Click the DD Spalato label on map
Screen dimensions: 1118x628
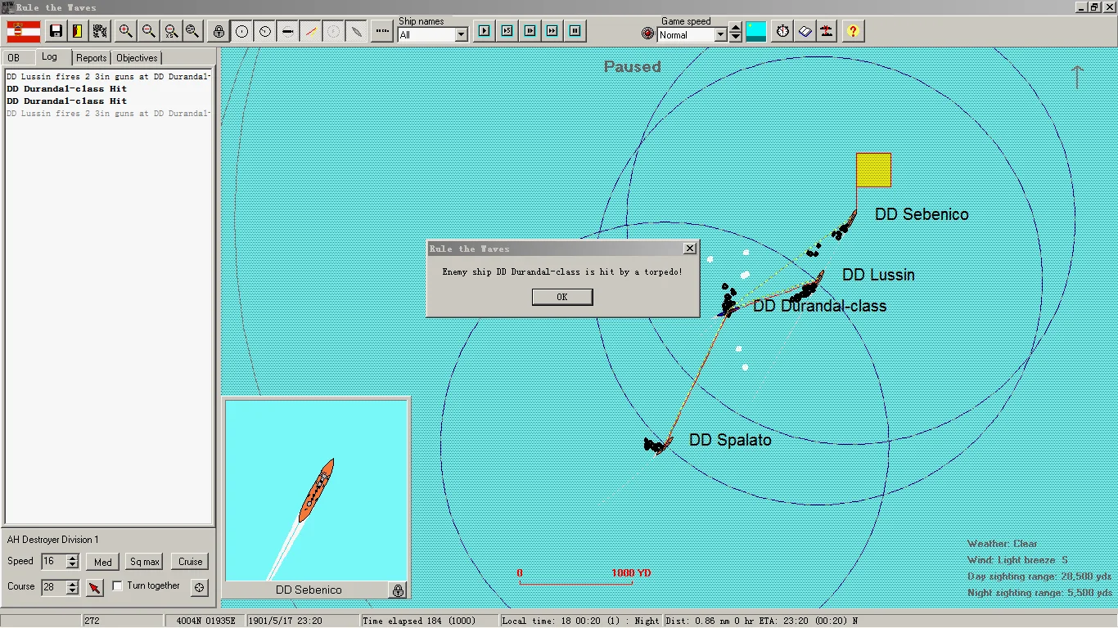click(x=730, y=440)
